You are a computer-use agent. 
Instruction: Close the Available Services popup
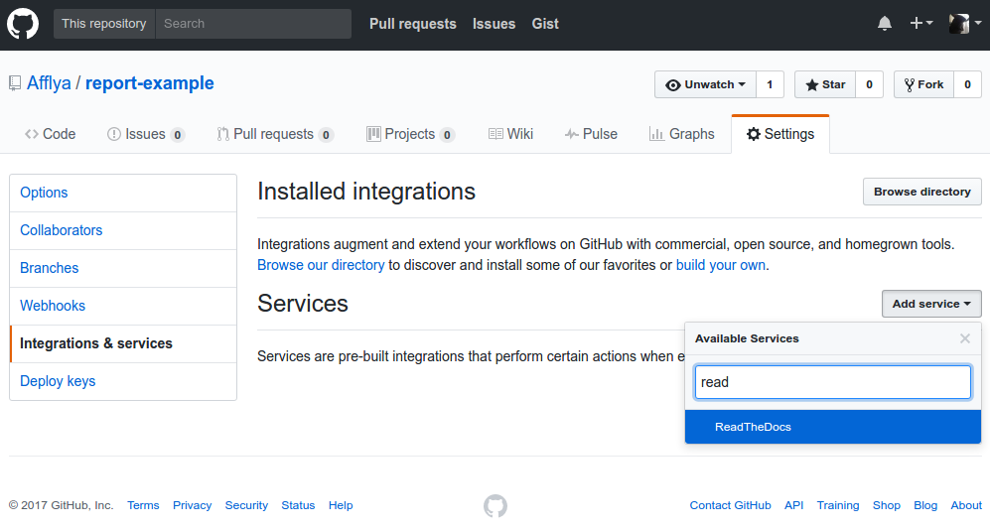pyautogui.click(x=965, y=338)
